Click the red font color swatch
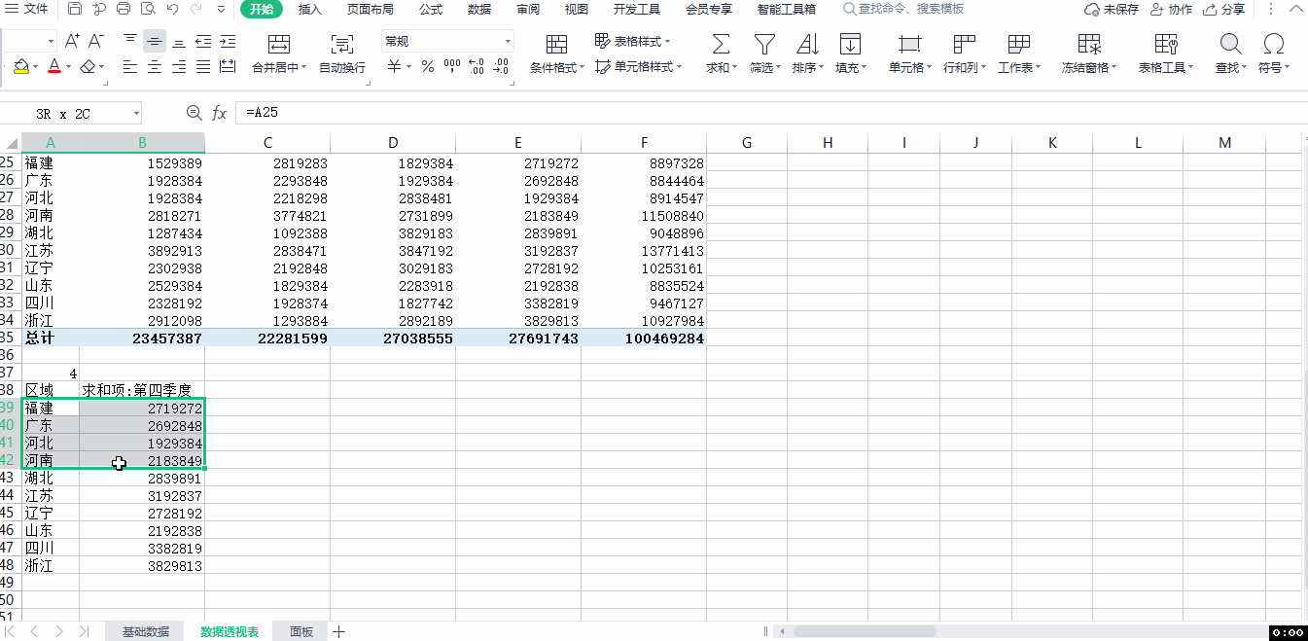The height and width of the screenshot is (641, 1308). [x=54, y=67]
